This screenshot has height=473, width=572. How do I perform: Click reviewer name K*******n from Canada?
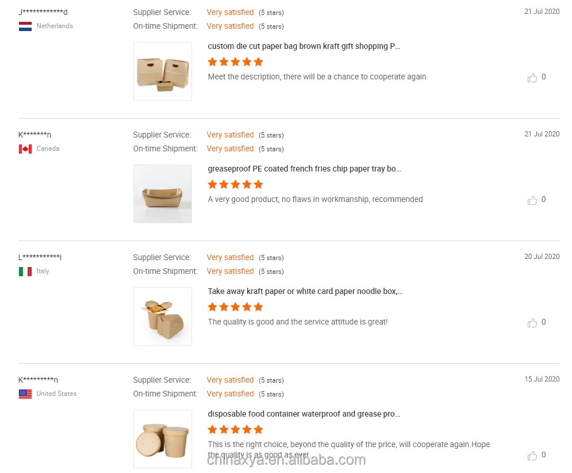[x=34, y=135]
